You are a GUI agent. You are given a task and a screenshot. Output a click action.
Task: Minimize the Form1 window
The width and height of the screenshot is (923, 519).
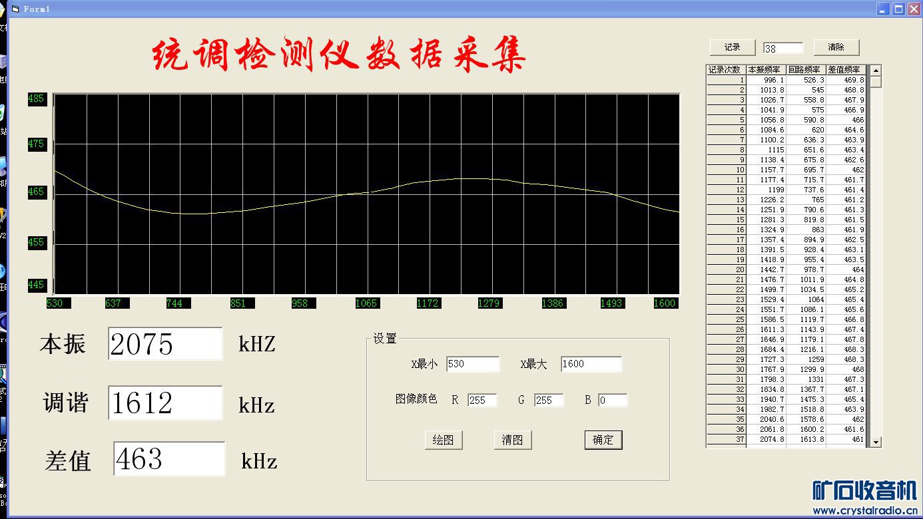[883, 9]
